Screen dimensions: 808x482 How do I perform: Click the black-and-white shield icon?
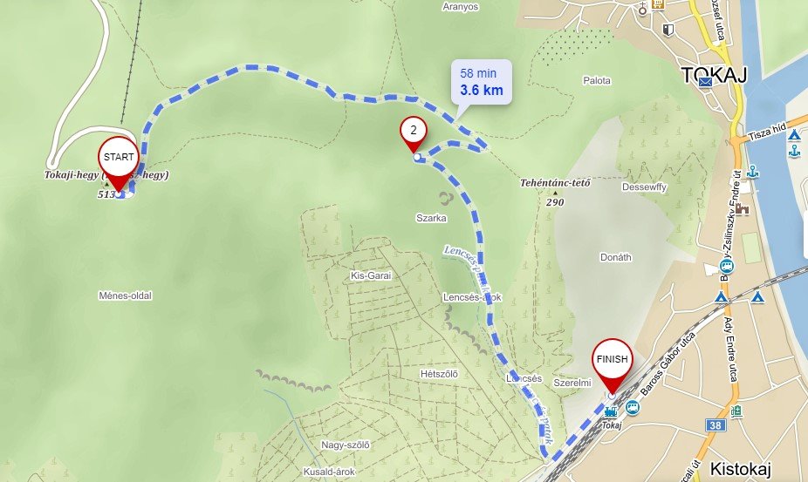[x=668, y=30]
